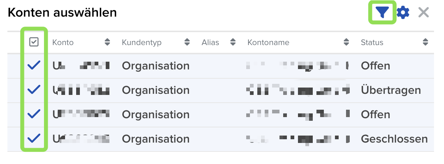Open the account filter funnel icon

(x=382, y=13)
